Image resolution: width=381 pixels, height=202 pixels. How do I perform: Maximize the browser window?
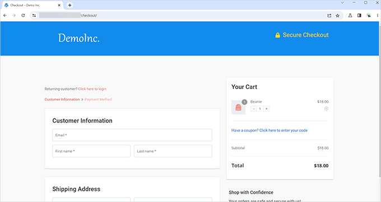[x=366, y=3]
